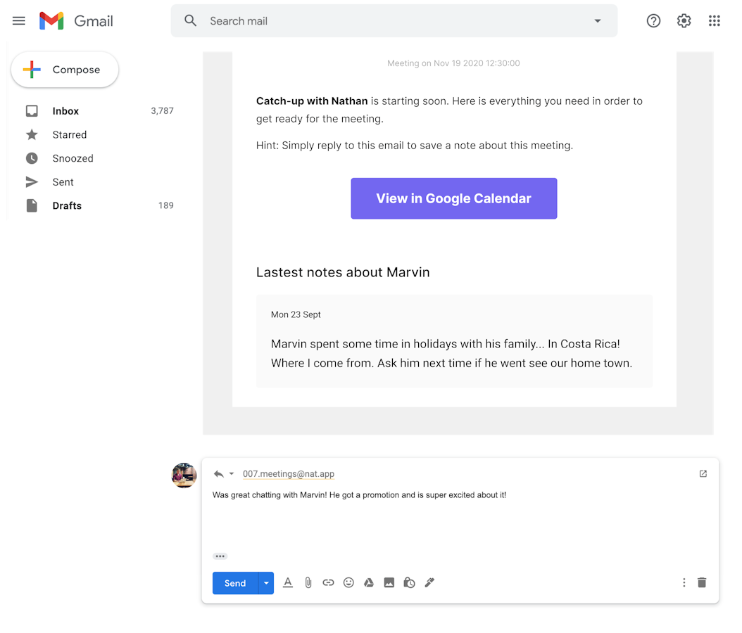Go to the Drafts folder
Screen dimensions: 742x633
(67, 205)
